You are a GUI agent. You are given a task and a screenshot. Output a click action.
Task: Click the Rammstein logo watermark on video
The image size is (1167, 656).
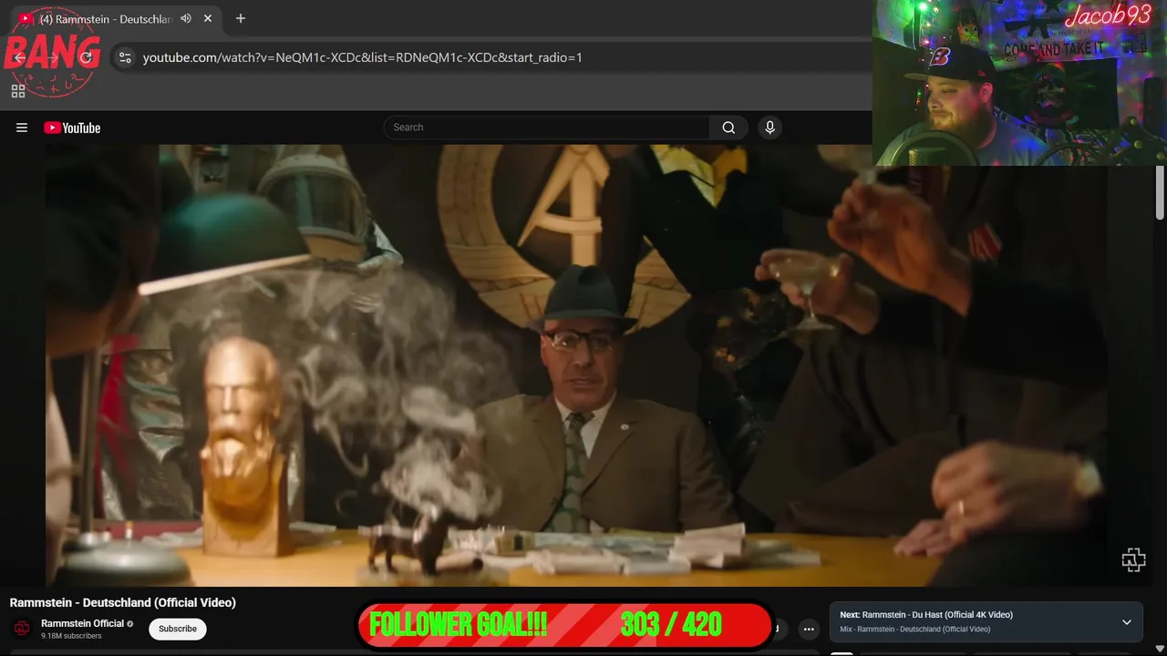[x=1133, y=559]
